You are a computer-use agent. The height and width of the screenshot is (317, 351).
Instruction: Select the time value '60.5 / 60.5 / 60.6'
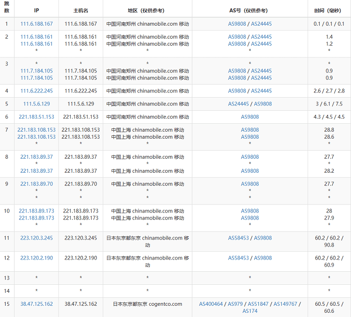[329, 307]
